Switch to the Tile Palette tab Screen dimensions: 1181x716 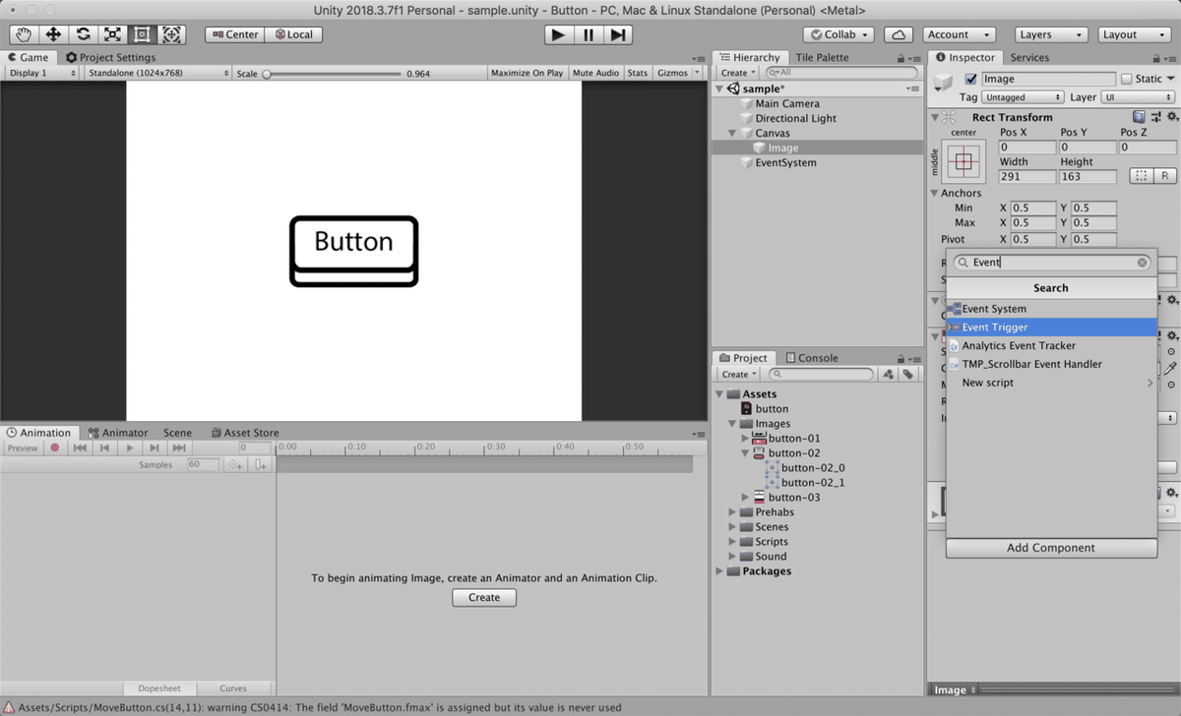[822, 58]
